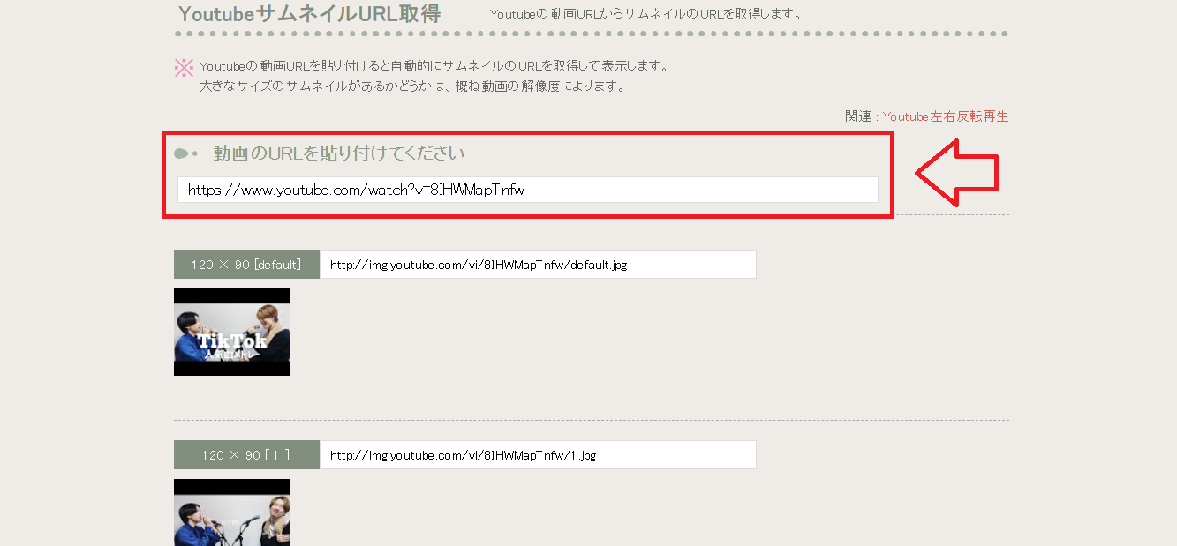Click the 関連 label text
The width and height of the screenshot is (1177, 546).
coord(858,116)
